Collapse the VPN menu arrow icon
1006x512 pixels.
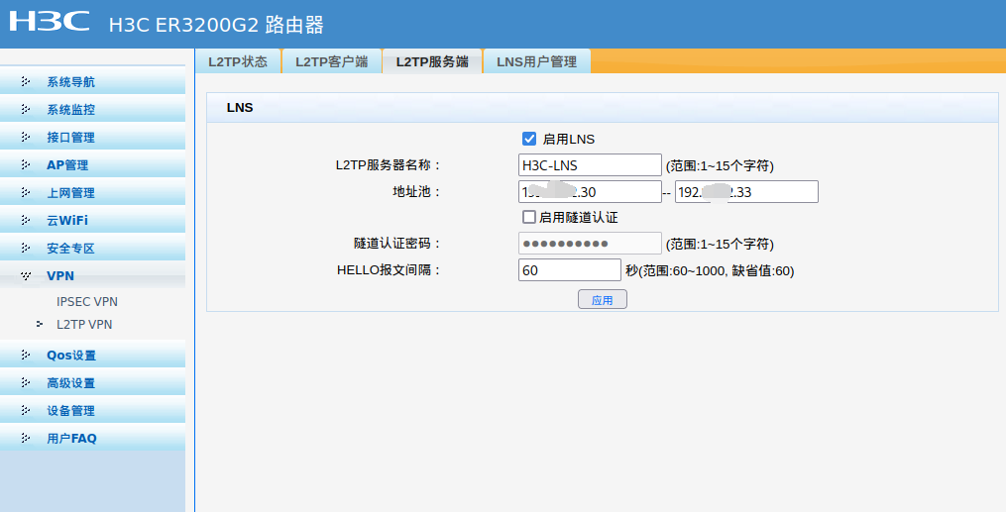[26, 275]
